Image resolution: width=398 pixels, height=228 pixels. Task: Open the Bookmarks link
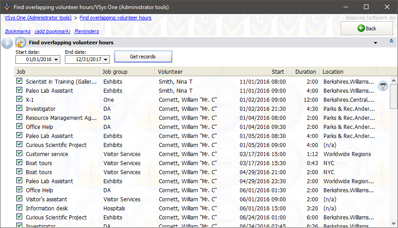tap(18, 31)
